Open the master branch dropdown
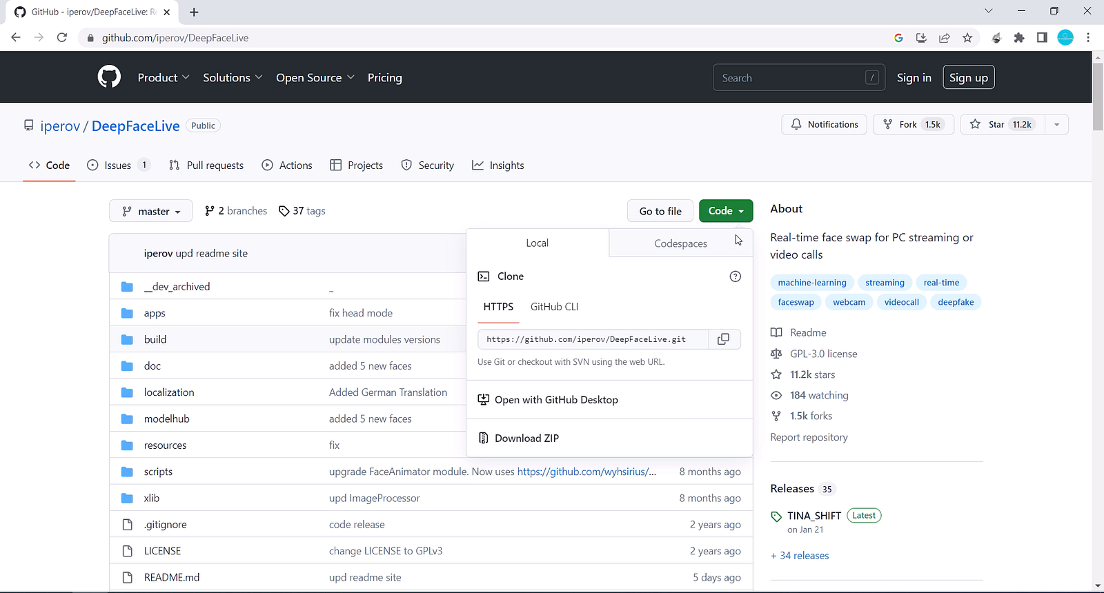The width and height of the screenshot is (1104, 593). tap(151, 211)
